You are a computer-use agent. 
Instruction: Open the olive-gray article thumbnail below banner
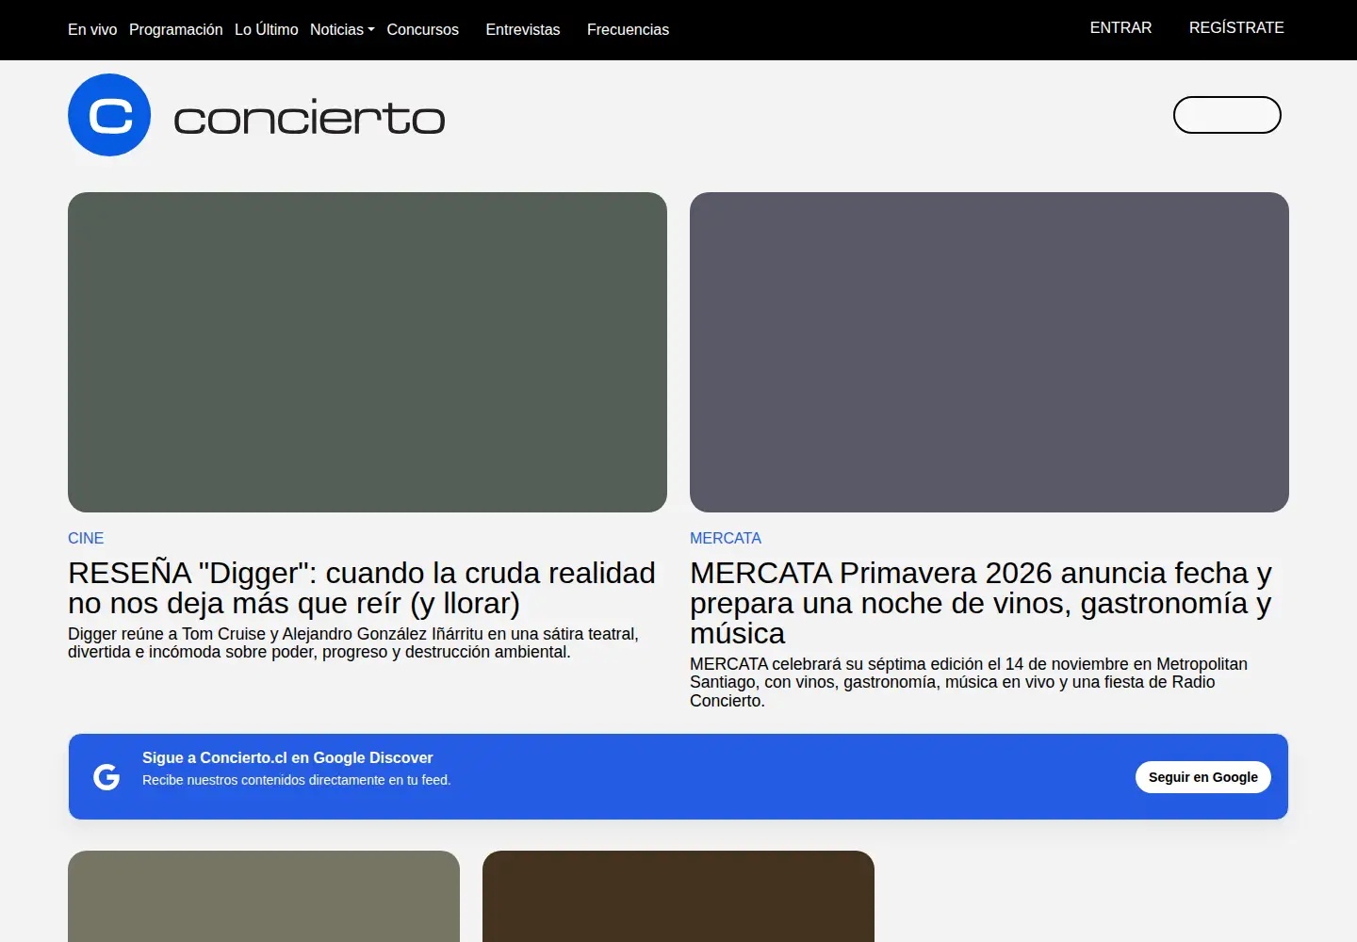264,896
